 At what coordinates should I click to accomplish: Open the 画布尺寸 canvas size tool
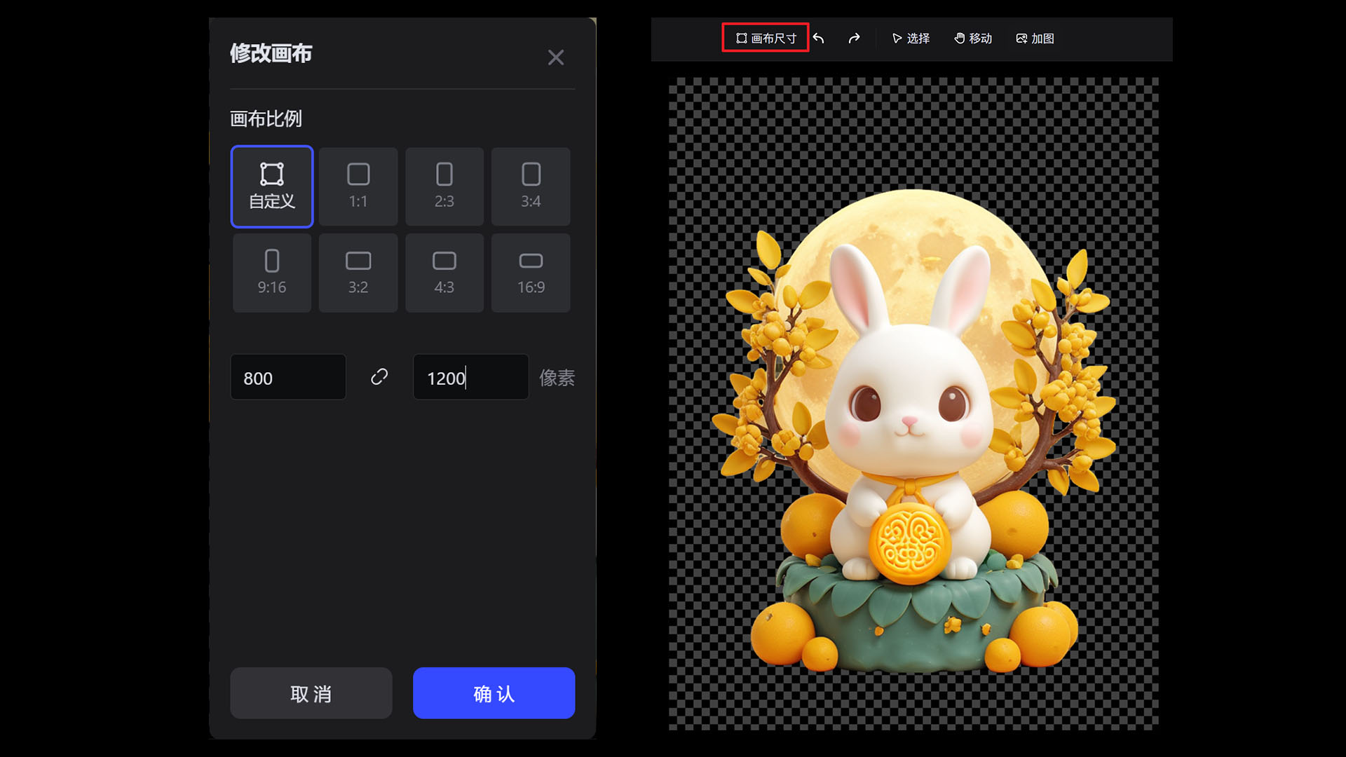coord(765,39)
